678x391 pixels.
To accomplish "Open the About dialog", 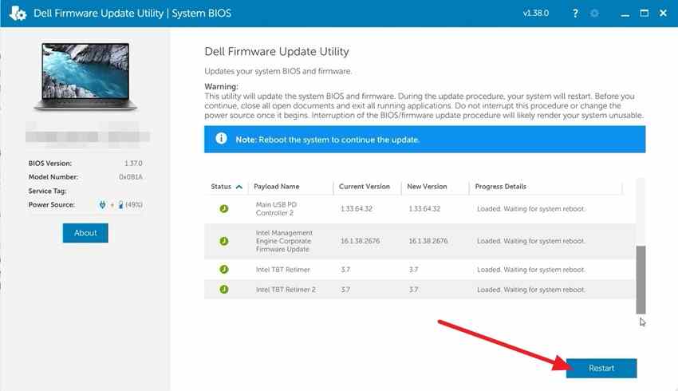I will pyautogui.click(x=85, y=233).
